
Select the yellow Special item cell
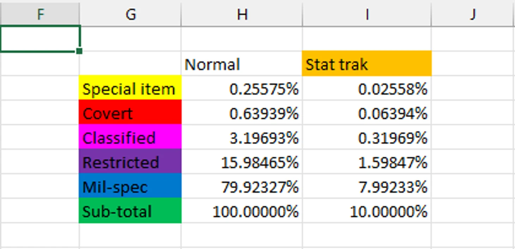pyautogui.click(x=130, y=87)
